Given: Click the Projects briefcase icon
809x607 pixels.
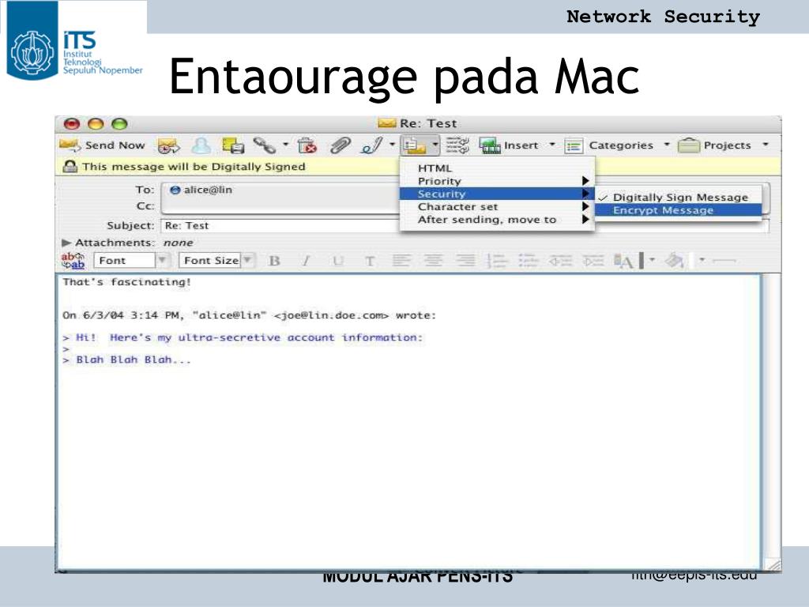Looking at the screenshot, I should click(688, 146).
